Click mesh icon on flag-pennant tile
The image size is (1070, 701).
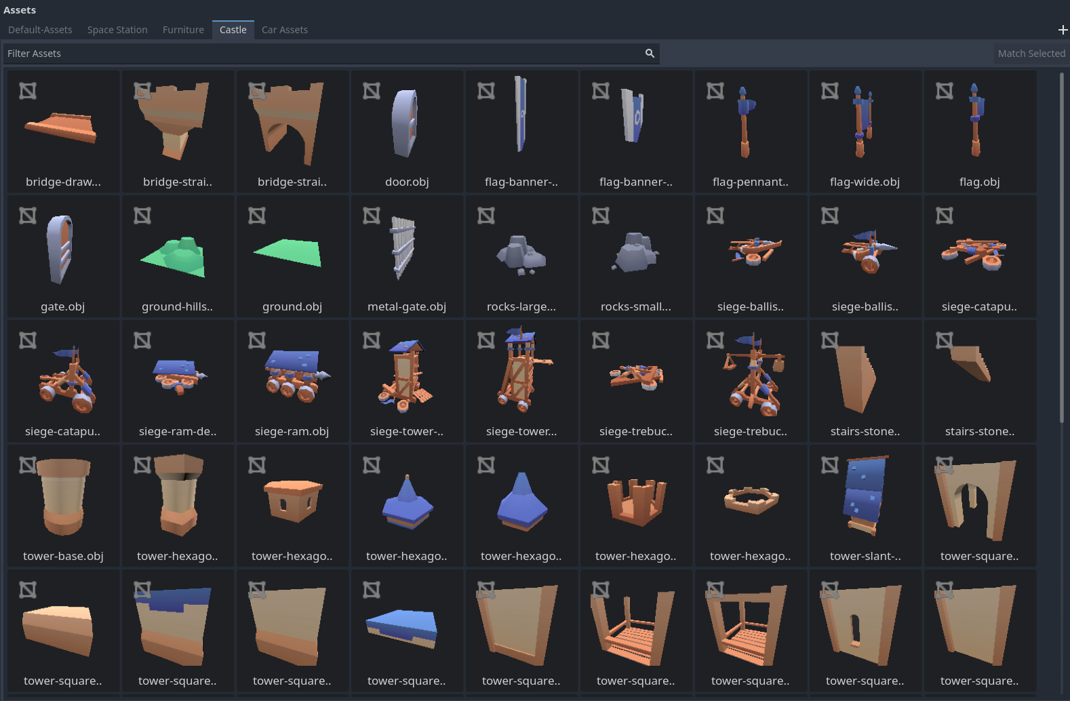(x=715, y=91)
